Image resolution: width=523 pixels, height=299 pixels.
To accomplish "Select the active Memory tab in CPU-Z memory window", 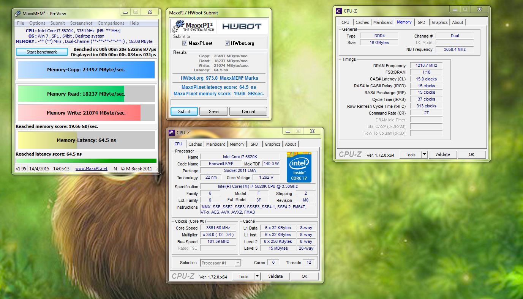I will click(404, 22).
